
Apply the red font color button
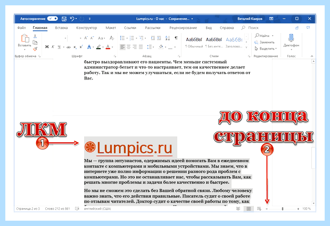tap(108, 47)
